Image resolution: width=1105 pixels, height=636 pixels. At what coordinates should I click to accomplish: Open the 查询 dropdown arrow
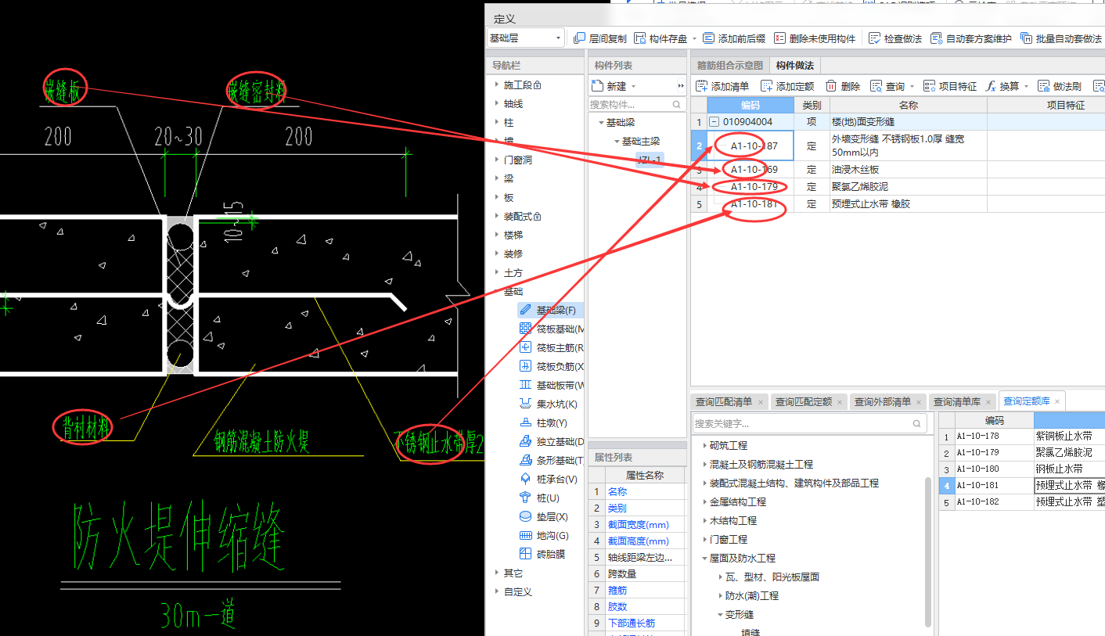click(x=911, y=86)
